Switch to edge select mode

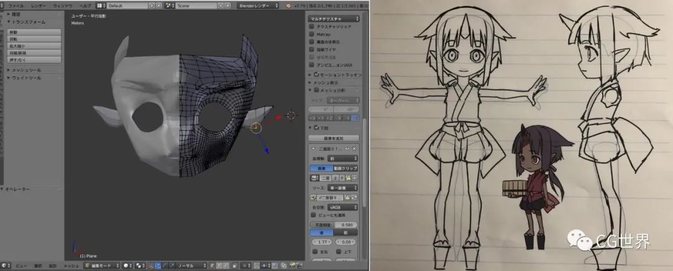(219, 266)
